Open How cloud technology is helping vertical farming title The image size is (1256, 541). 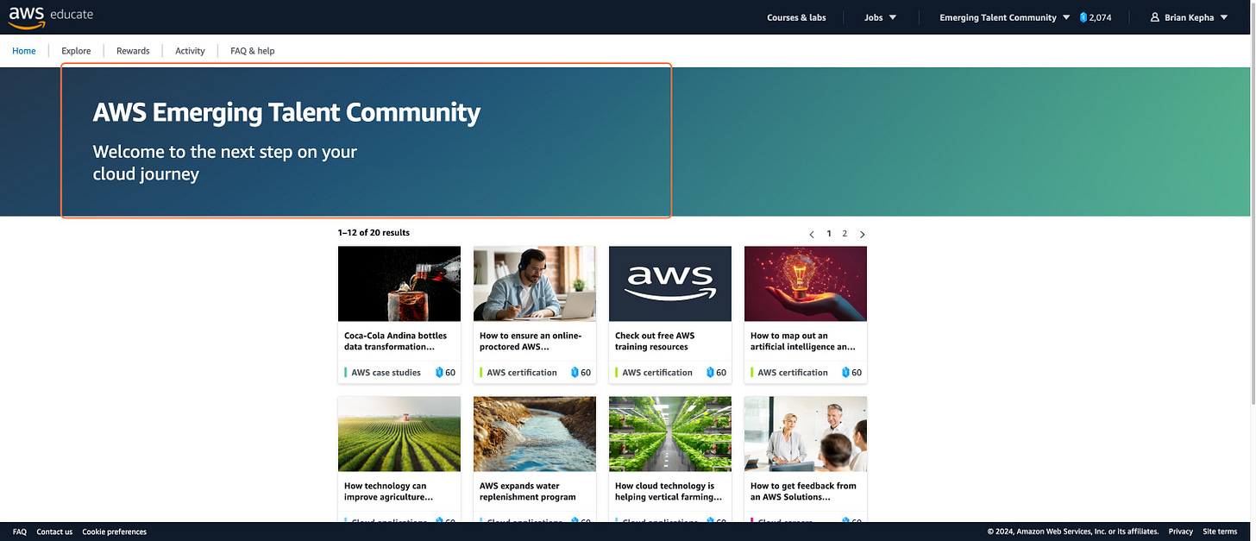(x=668, y=492)
